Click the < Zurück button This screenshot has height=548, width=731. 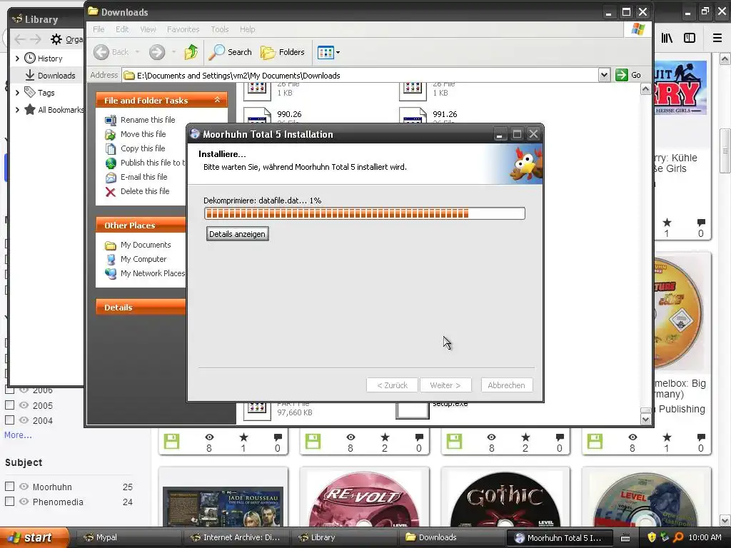392,385
